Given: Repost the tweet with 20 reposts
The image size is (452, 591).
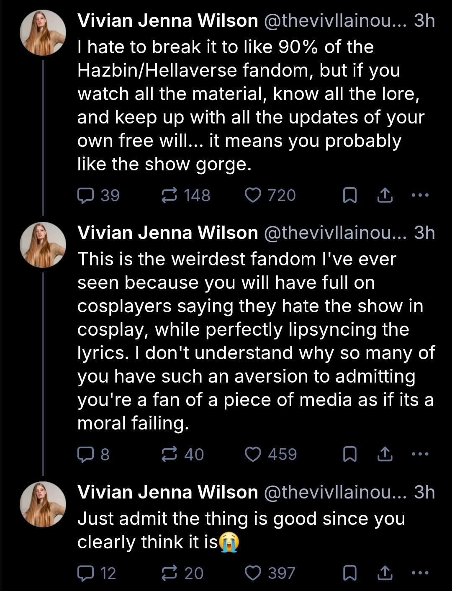Looking at the screenshot, I should point(169,573).
